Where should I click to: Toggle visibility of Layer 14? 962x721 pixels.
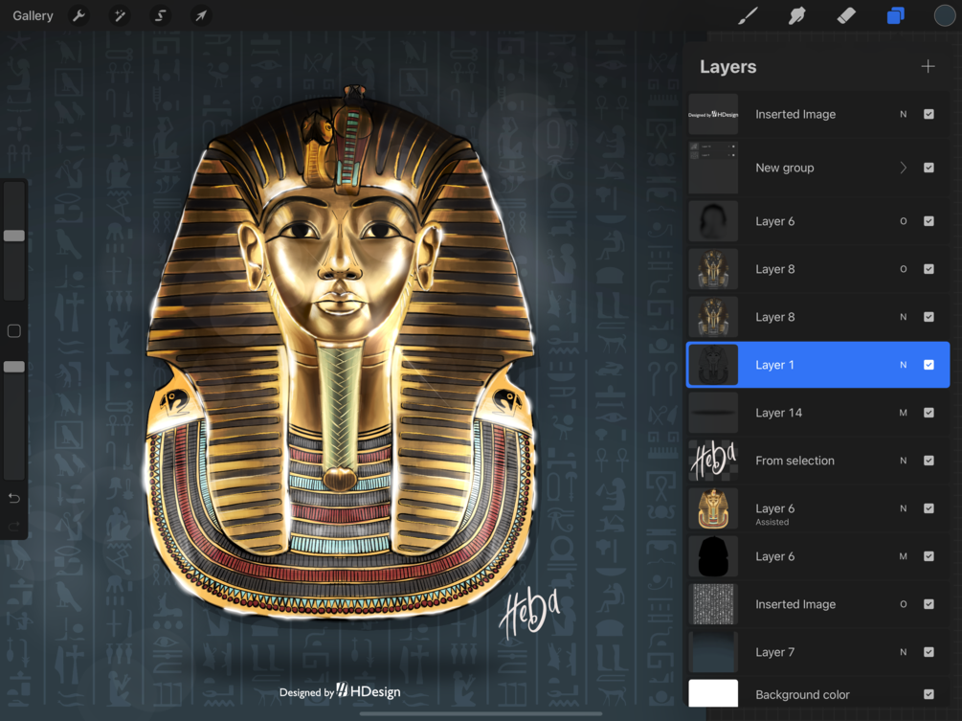point(928,413)
